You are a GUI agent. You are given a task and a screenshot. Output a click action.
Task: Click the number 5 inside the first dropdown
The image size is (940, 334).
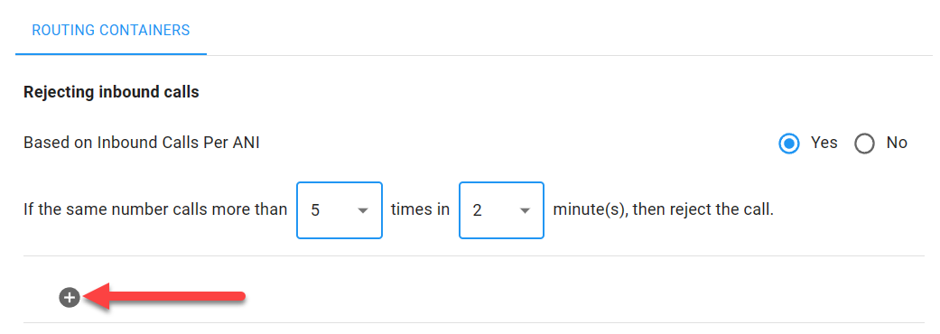pos(315,211)
